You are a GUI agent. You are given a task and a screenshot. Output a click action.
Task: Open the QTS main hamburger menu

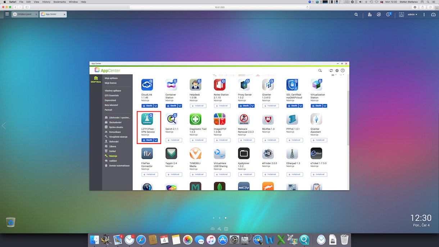(7, 14)
